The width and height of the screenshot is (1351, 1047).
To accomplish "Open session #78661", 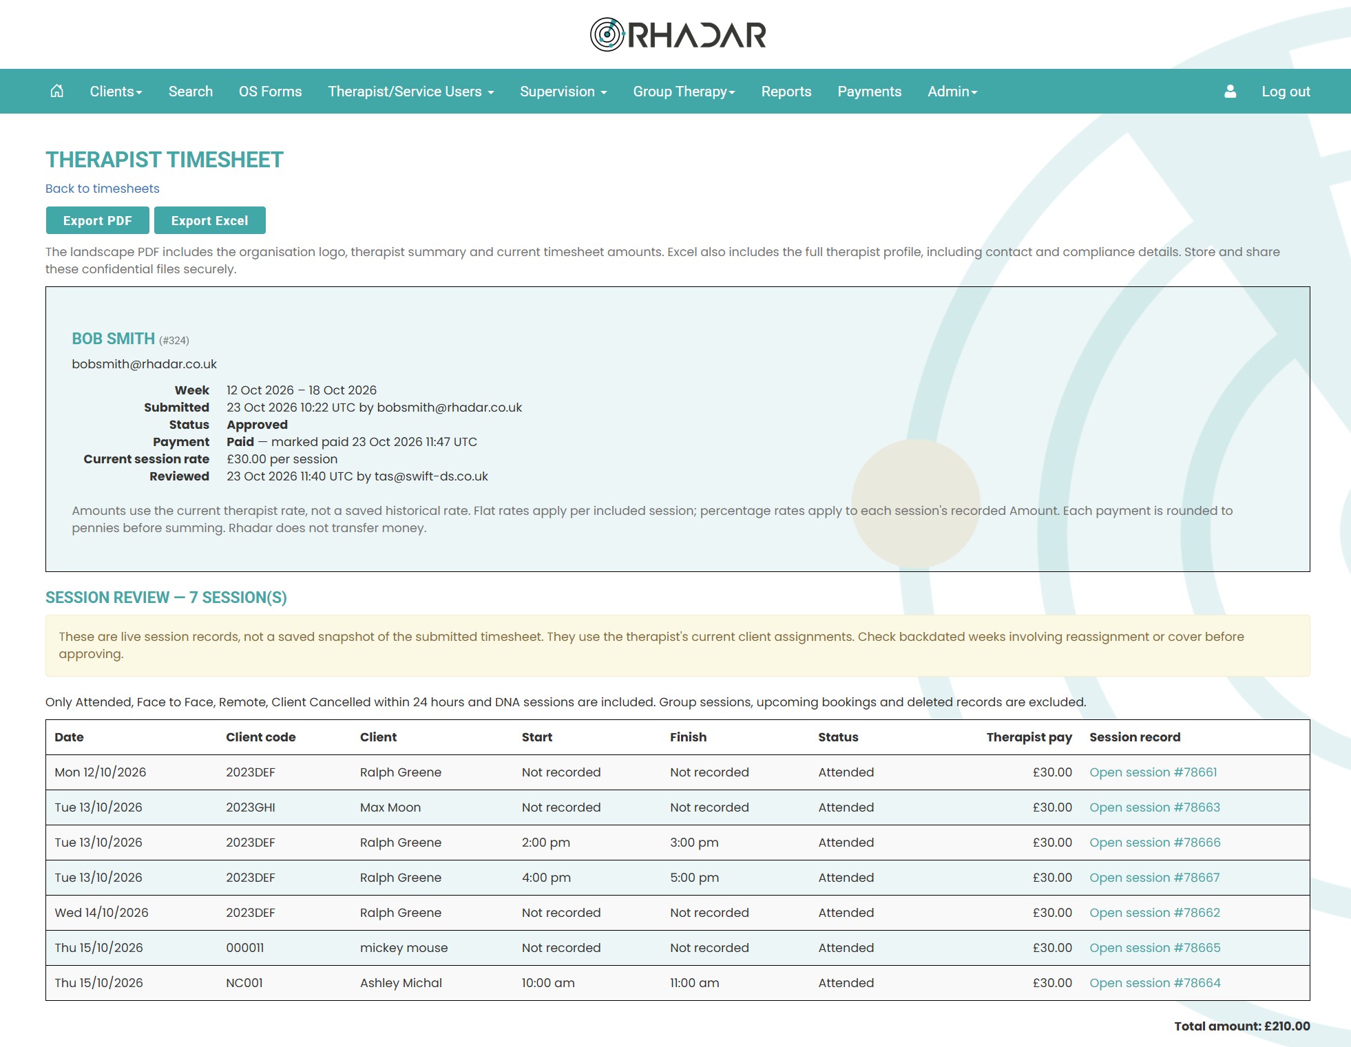I will pyautogui.click(x=1153, y=772).
